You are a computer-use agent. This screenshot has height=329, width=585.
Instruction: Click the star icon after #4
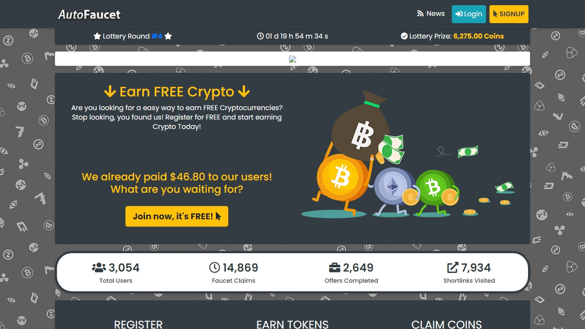(168, 36)
